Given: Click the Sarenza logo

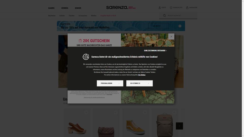Looking at the screenshot, I should (121, 7).
